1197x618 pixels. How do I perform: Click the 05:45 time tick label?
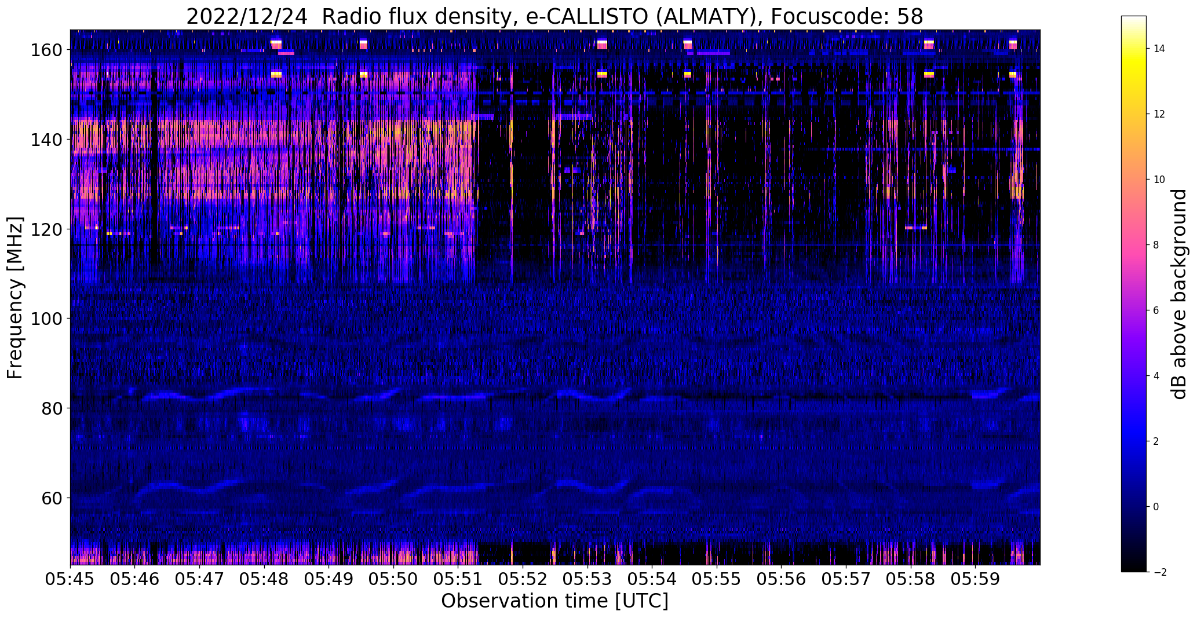71,579
